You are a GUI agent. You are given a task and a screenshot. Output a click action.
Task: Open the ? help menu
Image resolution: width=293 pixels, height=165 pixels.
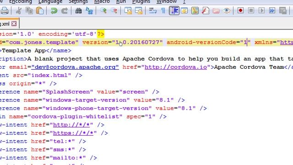click(x=184, y=2)
